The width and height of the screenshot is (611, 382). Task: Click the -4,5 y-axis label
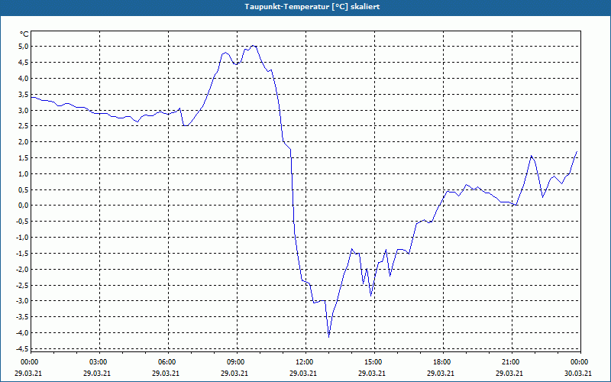22,349
